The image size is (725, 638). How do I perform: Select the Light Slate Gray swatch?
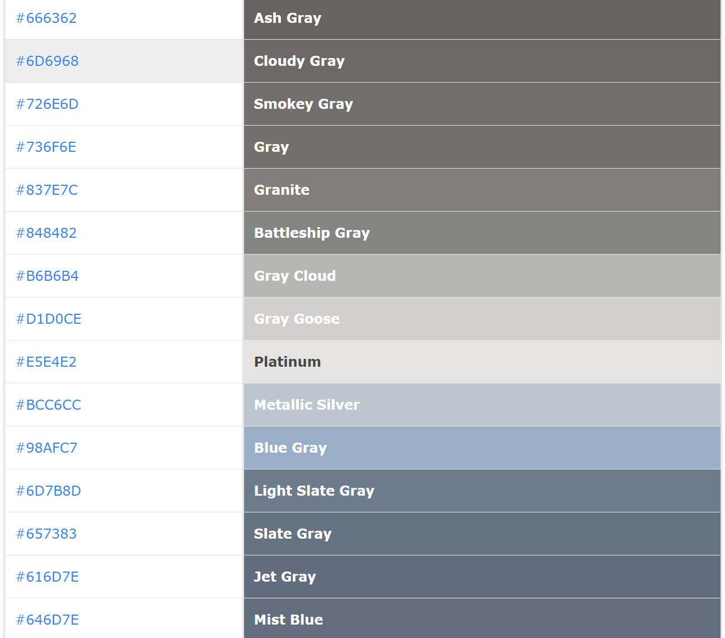tap(481, 491)
